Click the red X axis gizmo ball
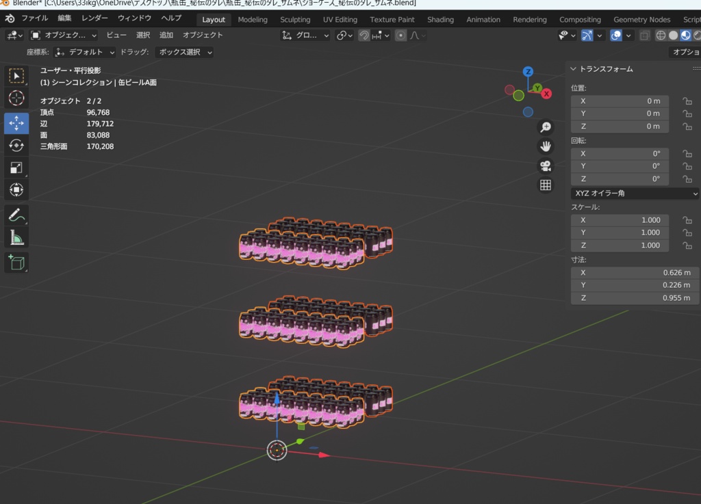Image resolution: width=701 pixels, height=504 pixels. (x=546, y=94)
